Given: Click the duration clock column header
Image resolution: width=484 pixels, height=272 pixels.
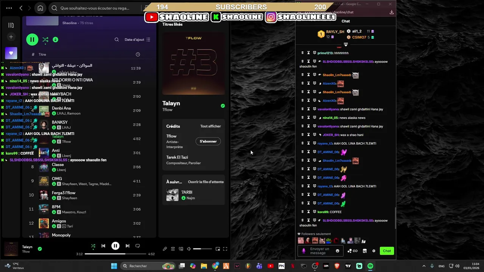Looking at the screenshot, I should [x=138, y=54].
